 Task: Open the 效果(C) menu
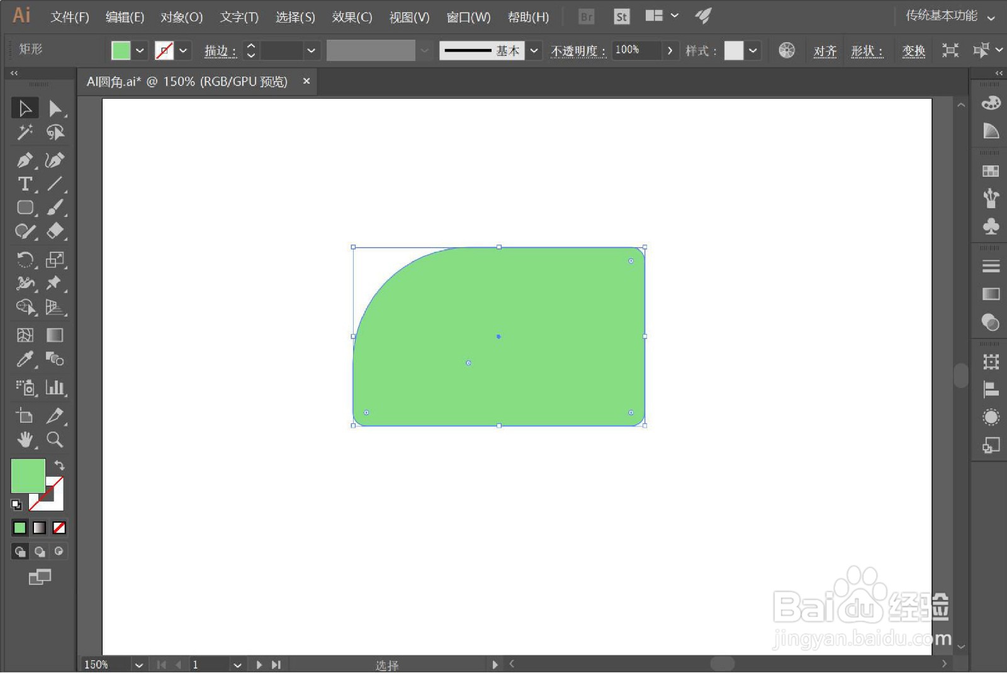(352, 17)
